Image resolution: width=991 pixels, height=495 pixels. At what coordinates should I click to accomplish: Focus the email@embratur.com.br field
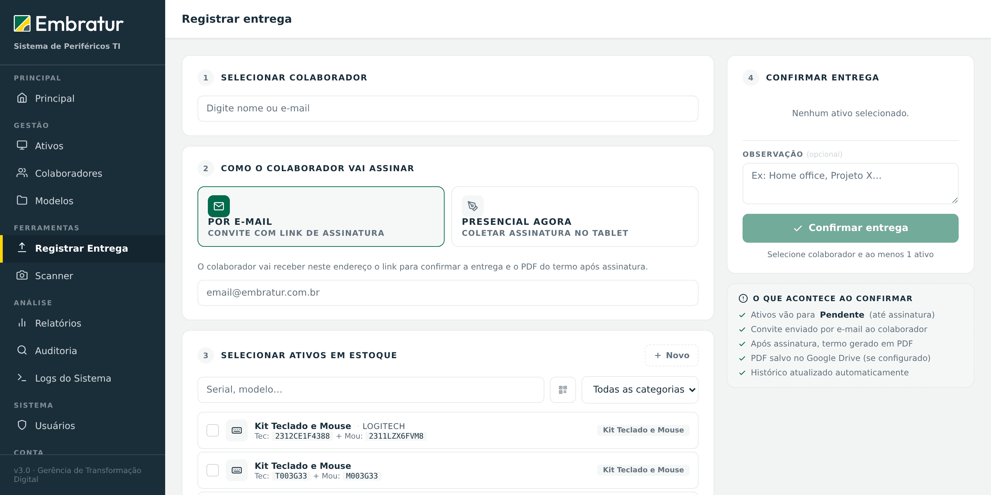click(448, 293)
